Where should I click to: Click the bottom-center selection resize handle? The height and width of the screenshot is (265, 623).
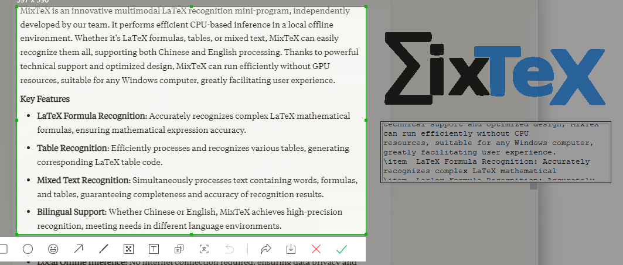coord(192,234)
